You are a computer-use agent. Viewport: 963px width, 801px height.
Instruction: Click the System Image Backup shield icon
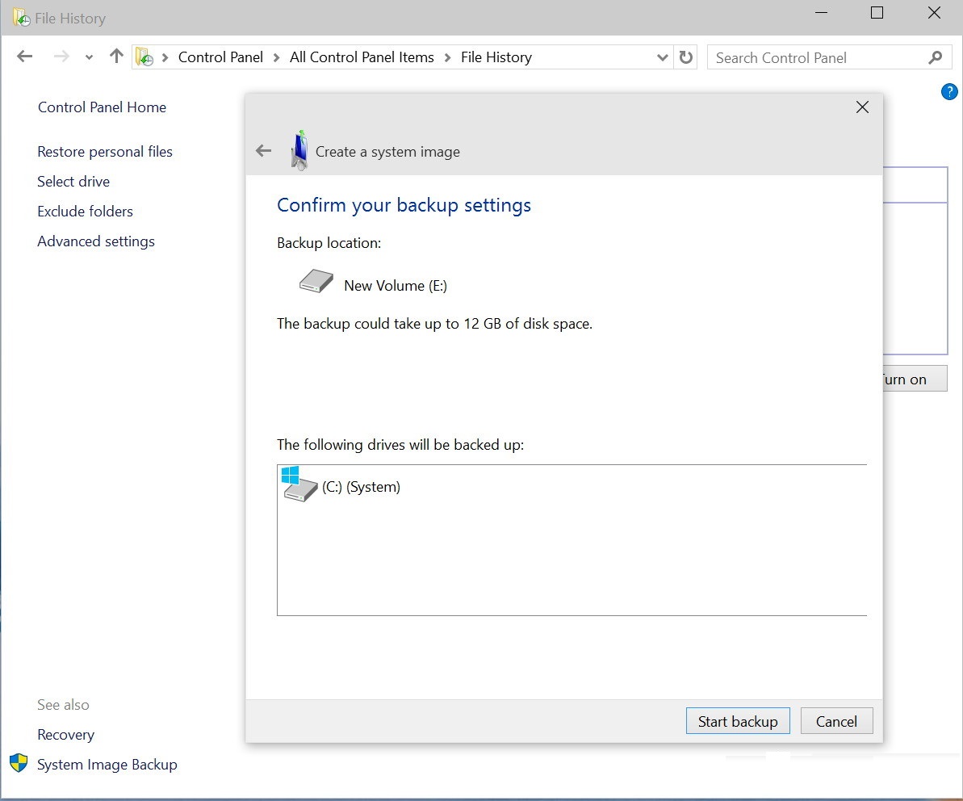pos(18,762)
